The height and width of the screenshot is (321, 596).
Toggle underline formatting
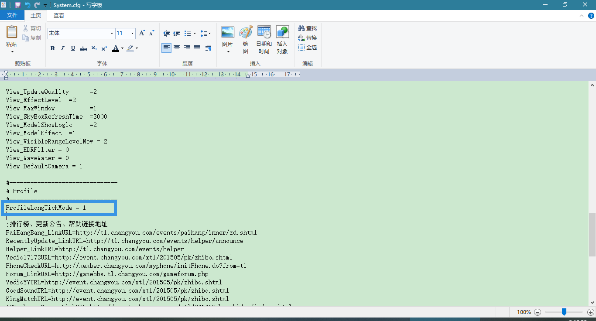73,48
